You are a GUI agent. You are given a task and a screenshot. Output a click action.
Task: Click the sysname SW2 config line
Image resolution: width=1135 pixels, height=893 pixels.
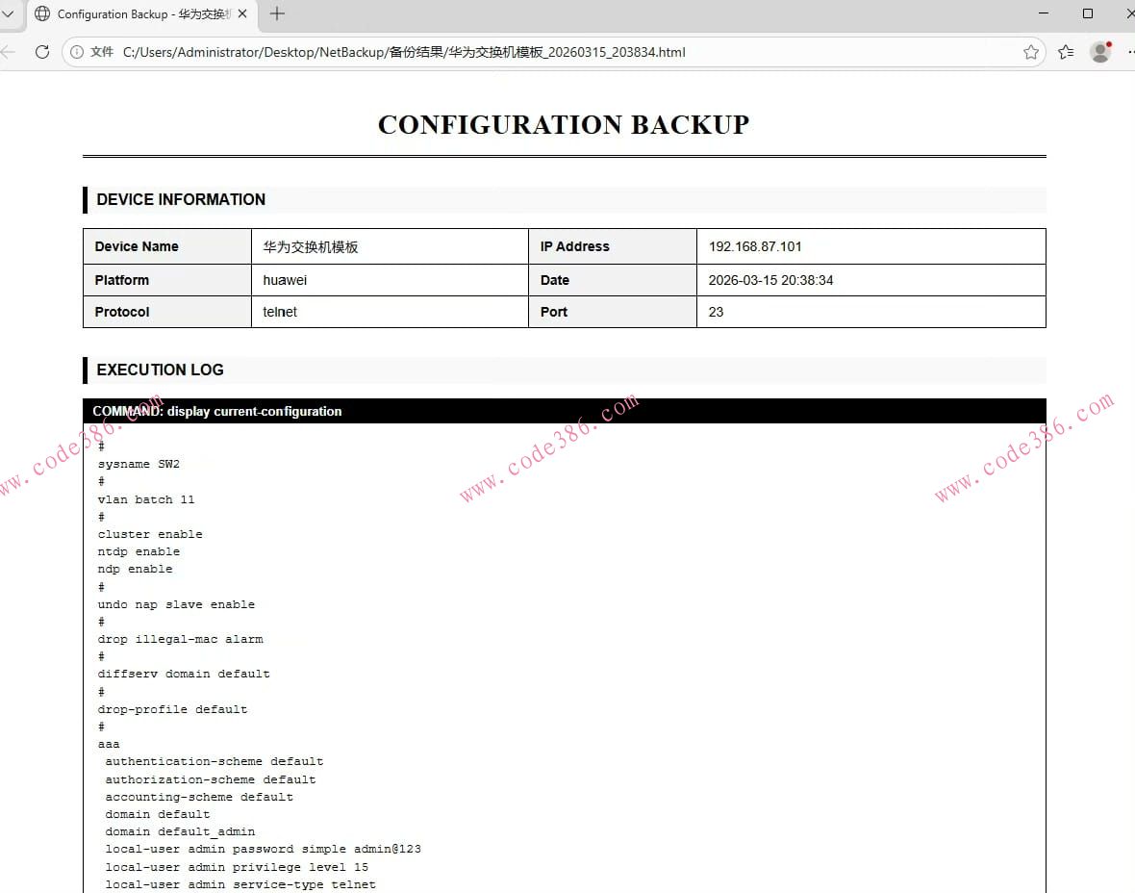click(139, 464)
